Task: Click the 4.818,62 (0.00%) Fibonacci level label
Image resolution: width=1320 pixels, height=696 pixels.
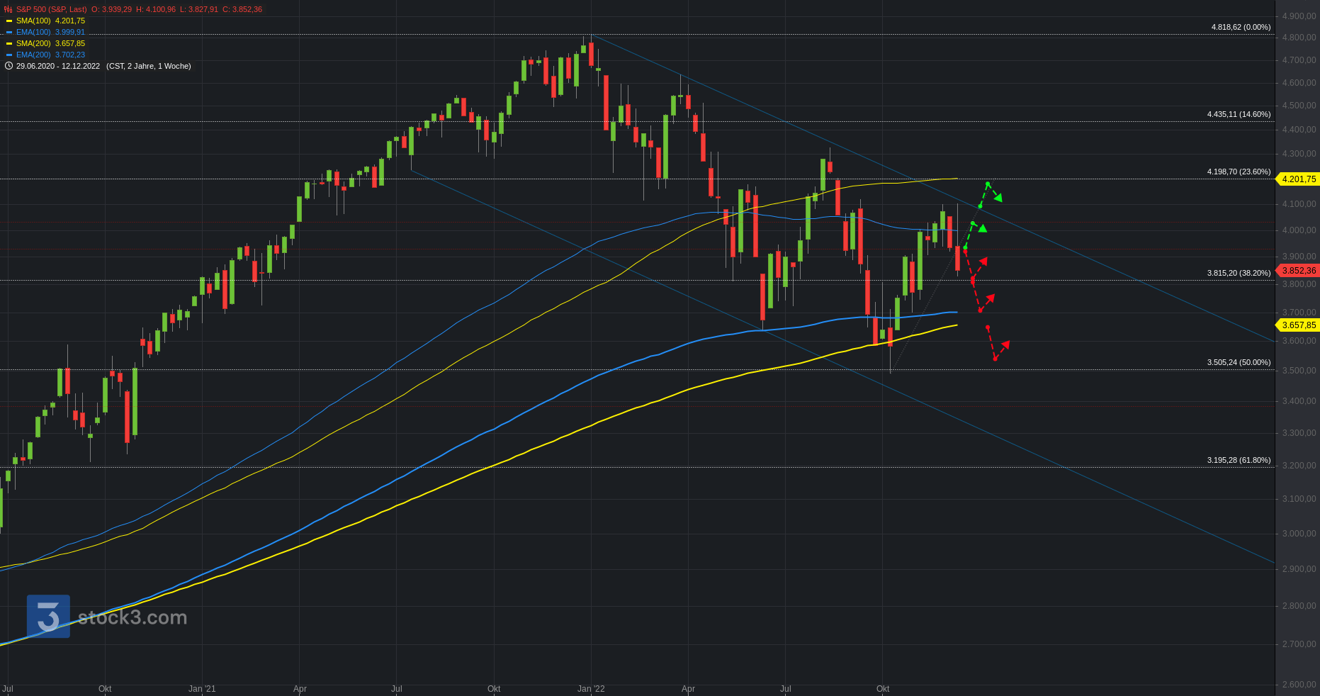Action: tap(1241, 27)
